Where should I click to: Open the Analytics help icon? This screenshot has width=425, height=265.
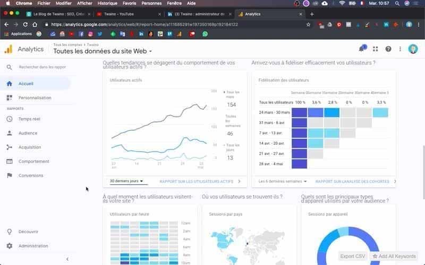pos(388,49)
